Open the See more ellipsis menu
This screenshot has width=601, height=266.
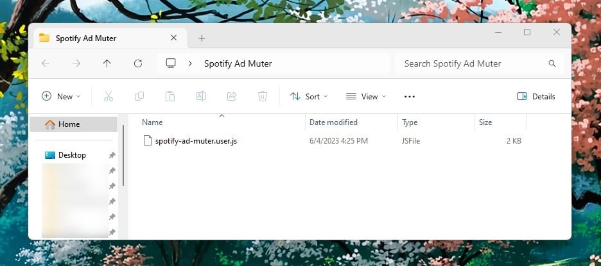click(410, 96)
